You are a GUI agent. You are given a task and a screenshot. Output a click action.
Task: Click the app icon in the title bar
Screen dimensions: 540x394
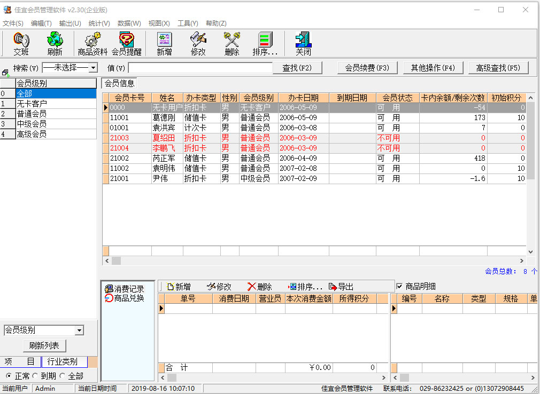pos(7,10)
